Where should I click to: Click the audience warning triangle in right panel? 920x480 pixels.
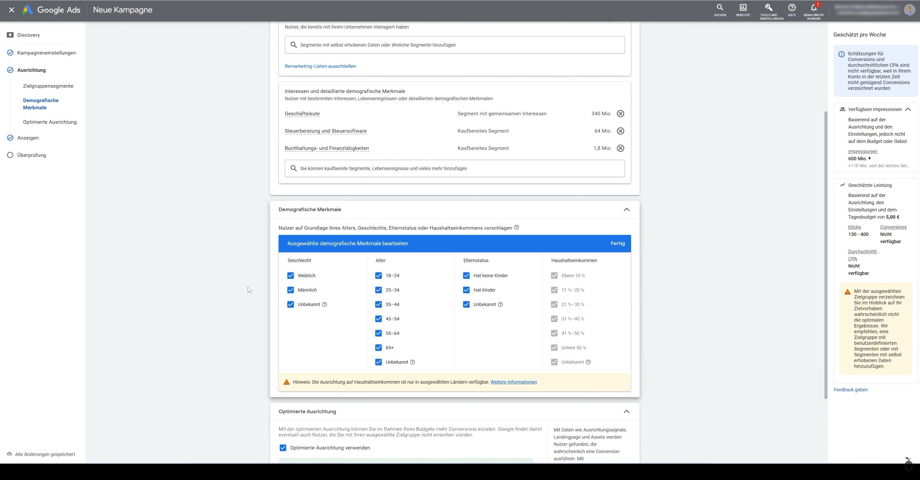pyautogui.click(x=847, y=292)
